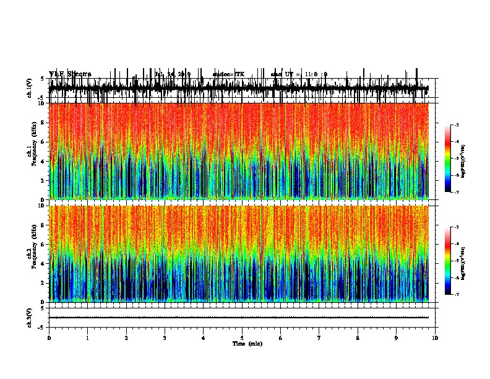Click the ch.1 frequency axis "4" tick label
The image size is (490, 379).
click(43, 162)
